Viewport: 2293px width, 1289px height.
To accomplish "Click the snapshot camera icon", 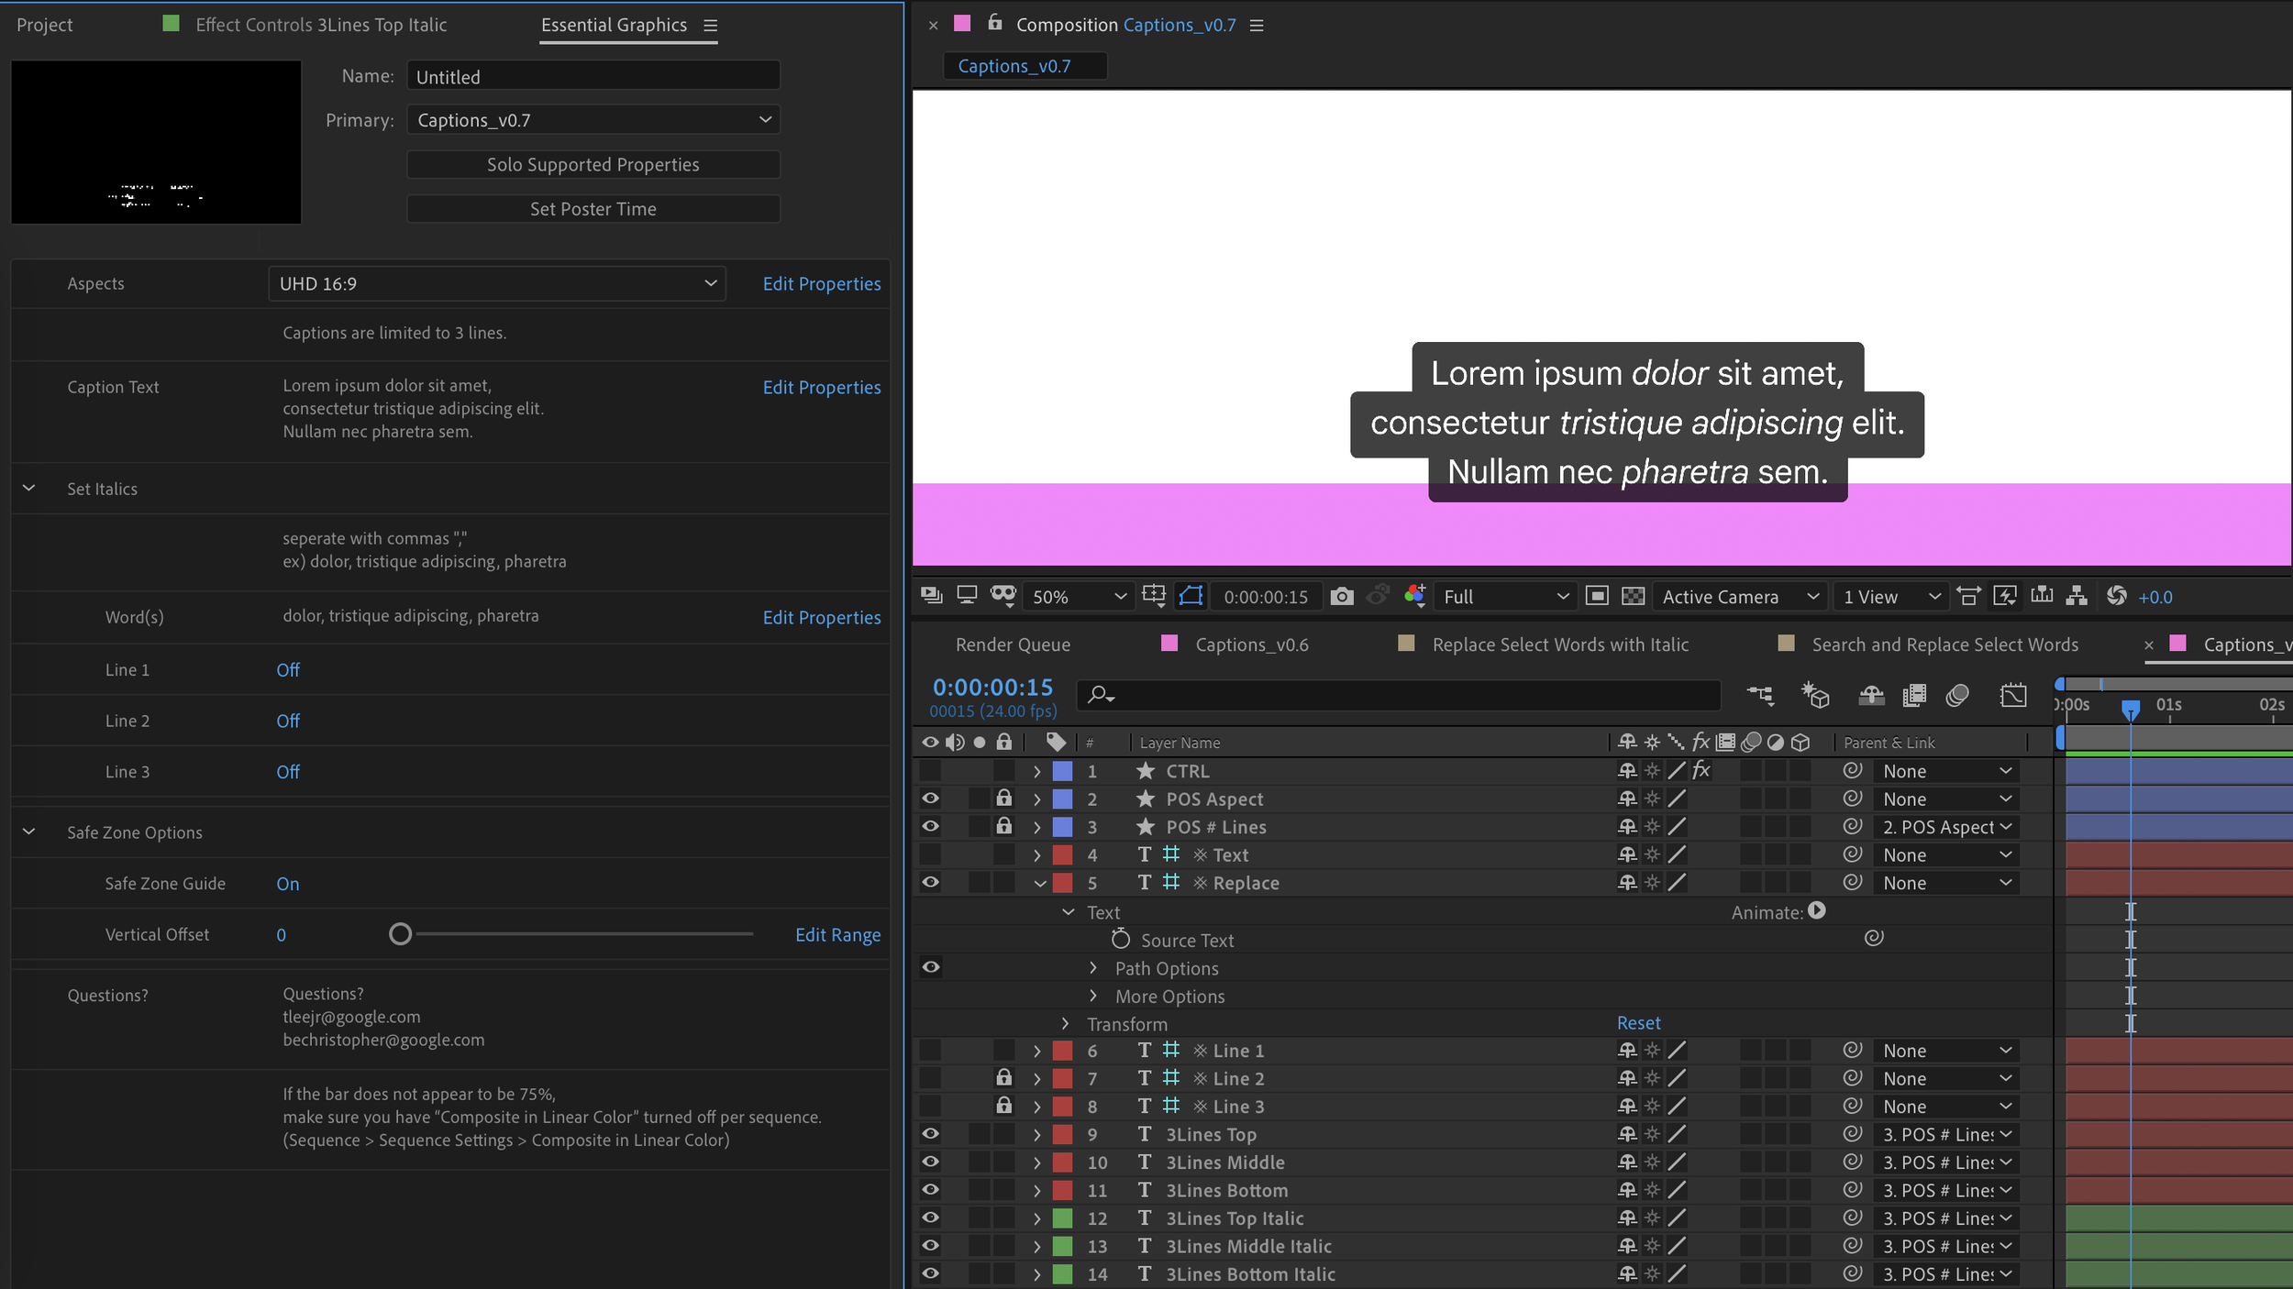I will [1341, 597].
